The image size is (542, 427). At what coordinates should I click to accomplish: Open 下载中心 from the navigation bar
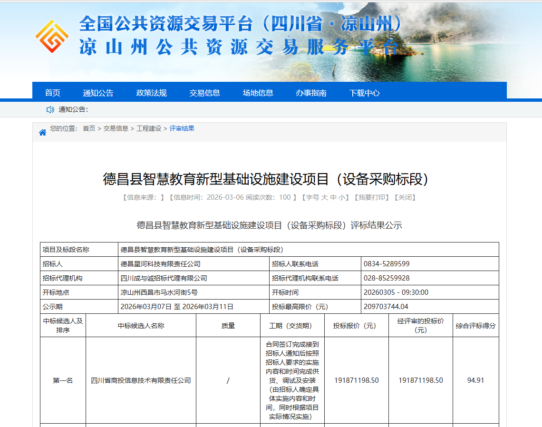pyautogui.click(x=364, y=93)
